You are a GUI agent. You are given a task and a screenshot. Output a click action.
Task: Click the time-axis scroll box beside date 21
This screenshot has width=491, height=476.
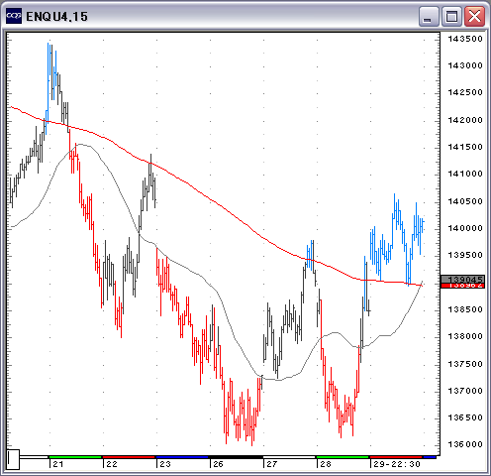click(13, 459)
